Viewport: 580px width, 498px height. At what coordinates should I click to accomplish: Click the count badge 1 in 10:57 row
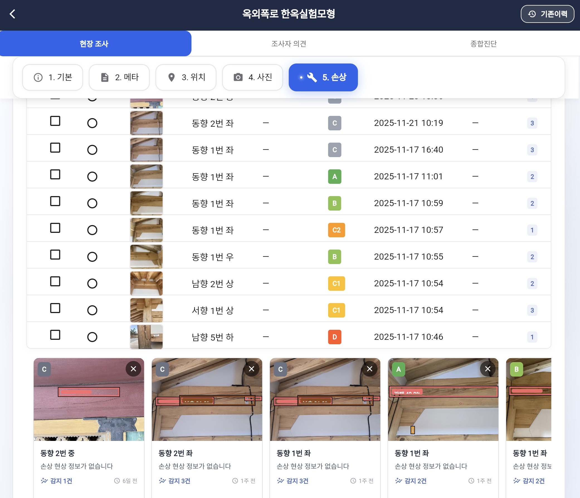(x=532, y=230)
